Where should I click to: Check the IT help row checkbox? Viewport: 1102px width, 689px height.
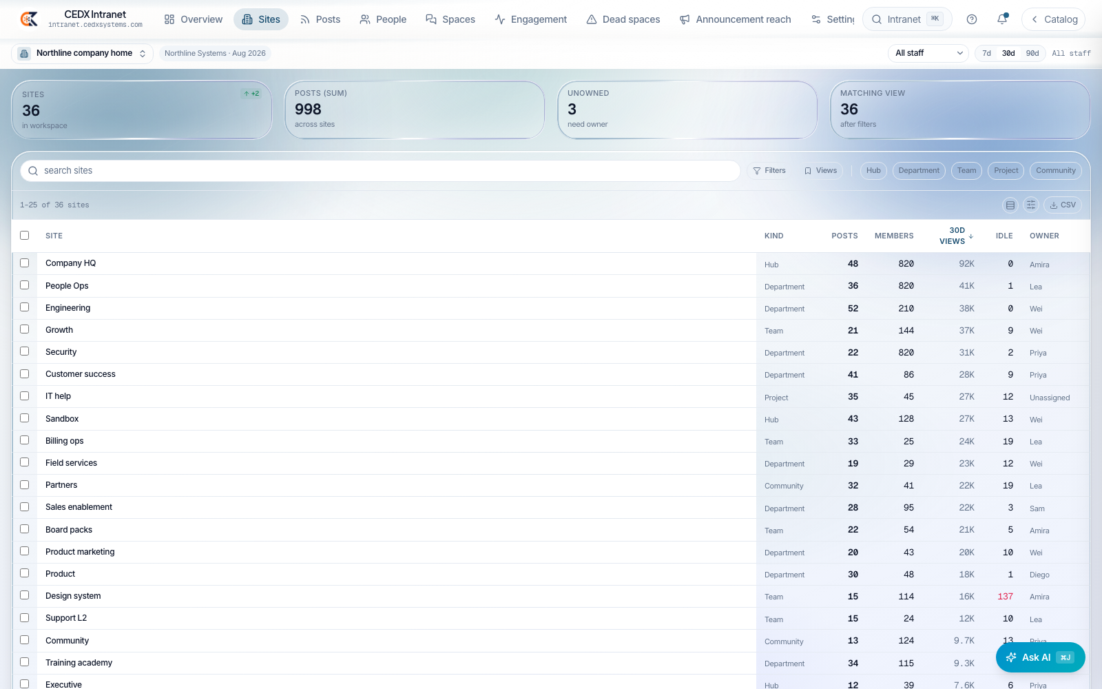24,396
